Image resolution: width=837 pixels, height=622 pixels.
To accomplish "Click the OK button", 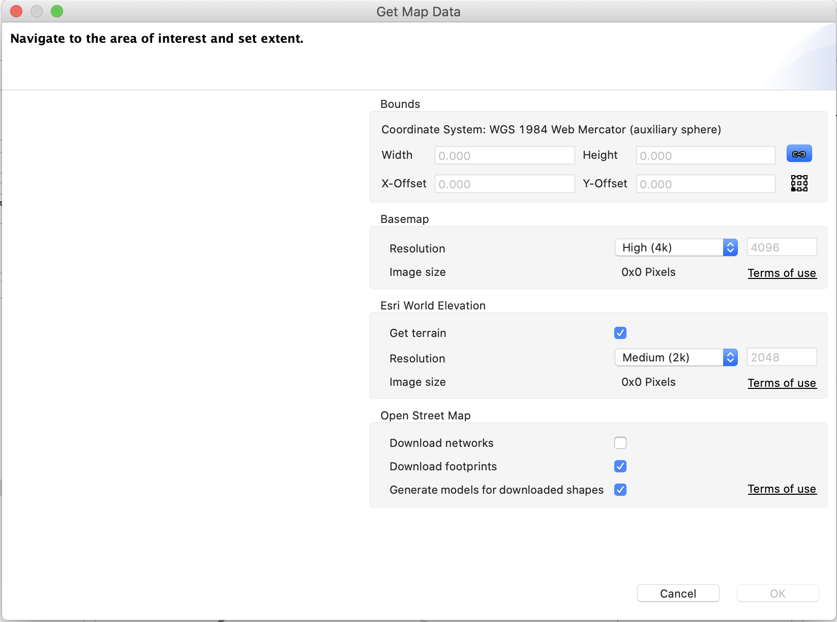I will (x=778, y=593).
